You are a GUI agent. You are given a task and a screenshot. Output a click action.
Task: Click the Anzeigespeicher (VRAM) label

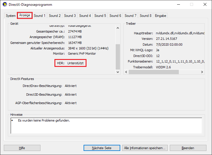coord(47,37)
